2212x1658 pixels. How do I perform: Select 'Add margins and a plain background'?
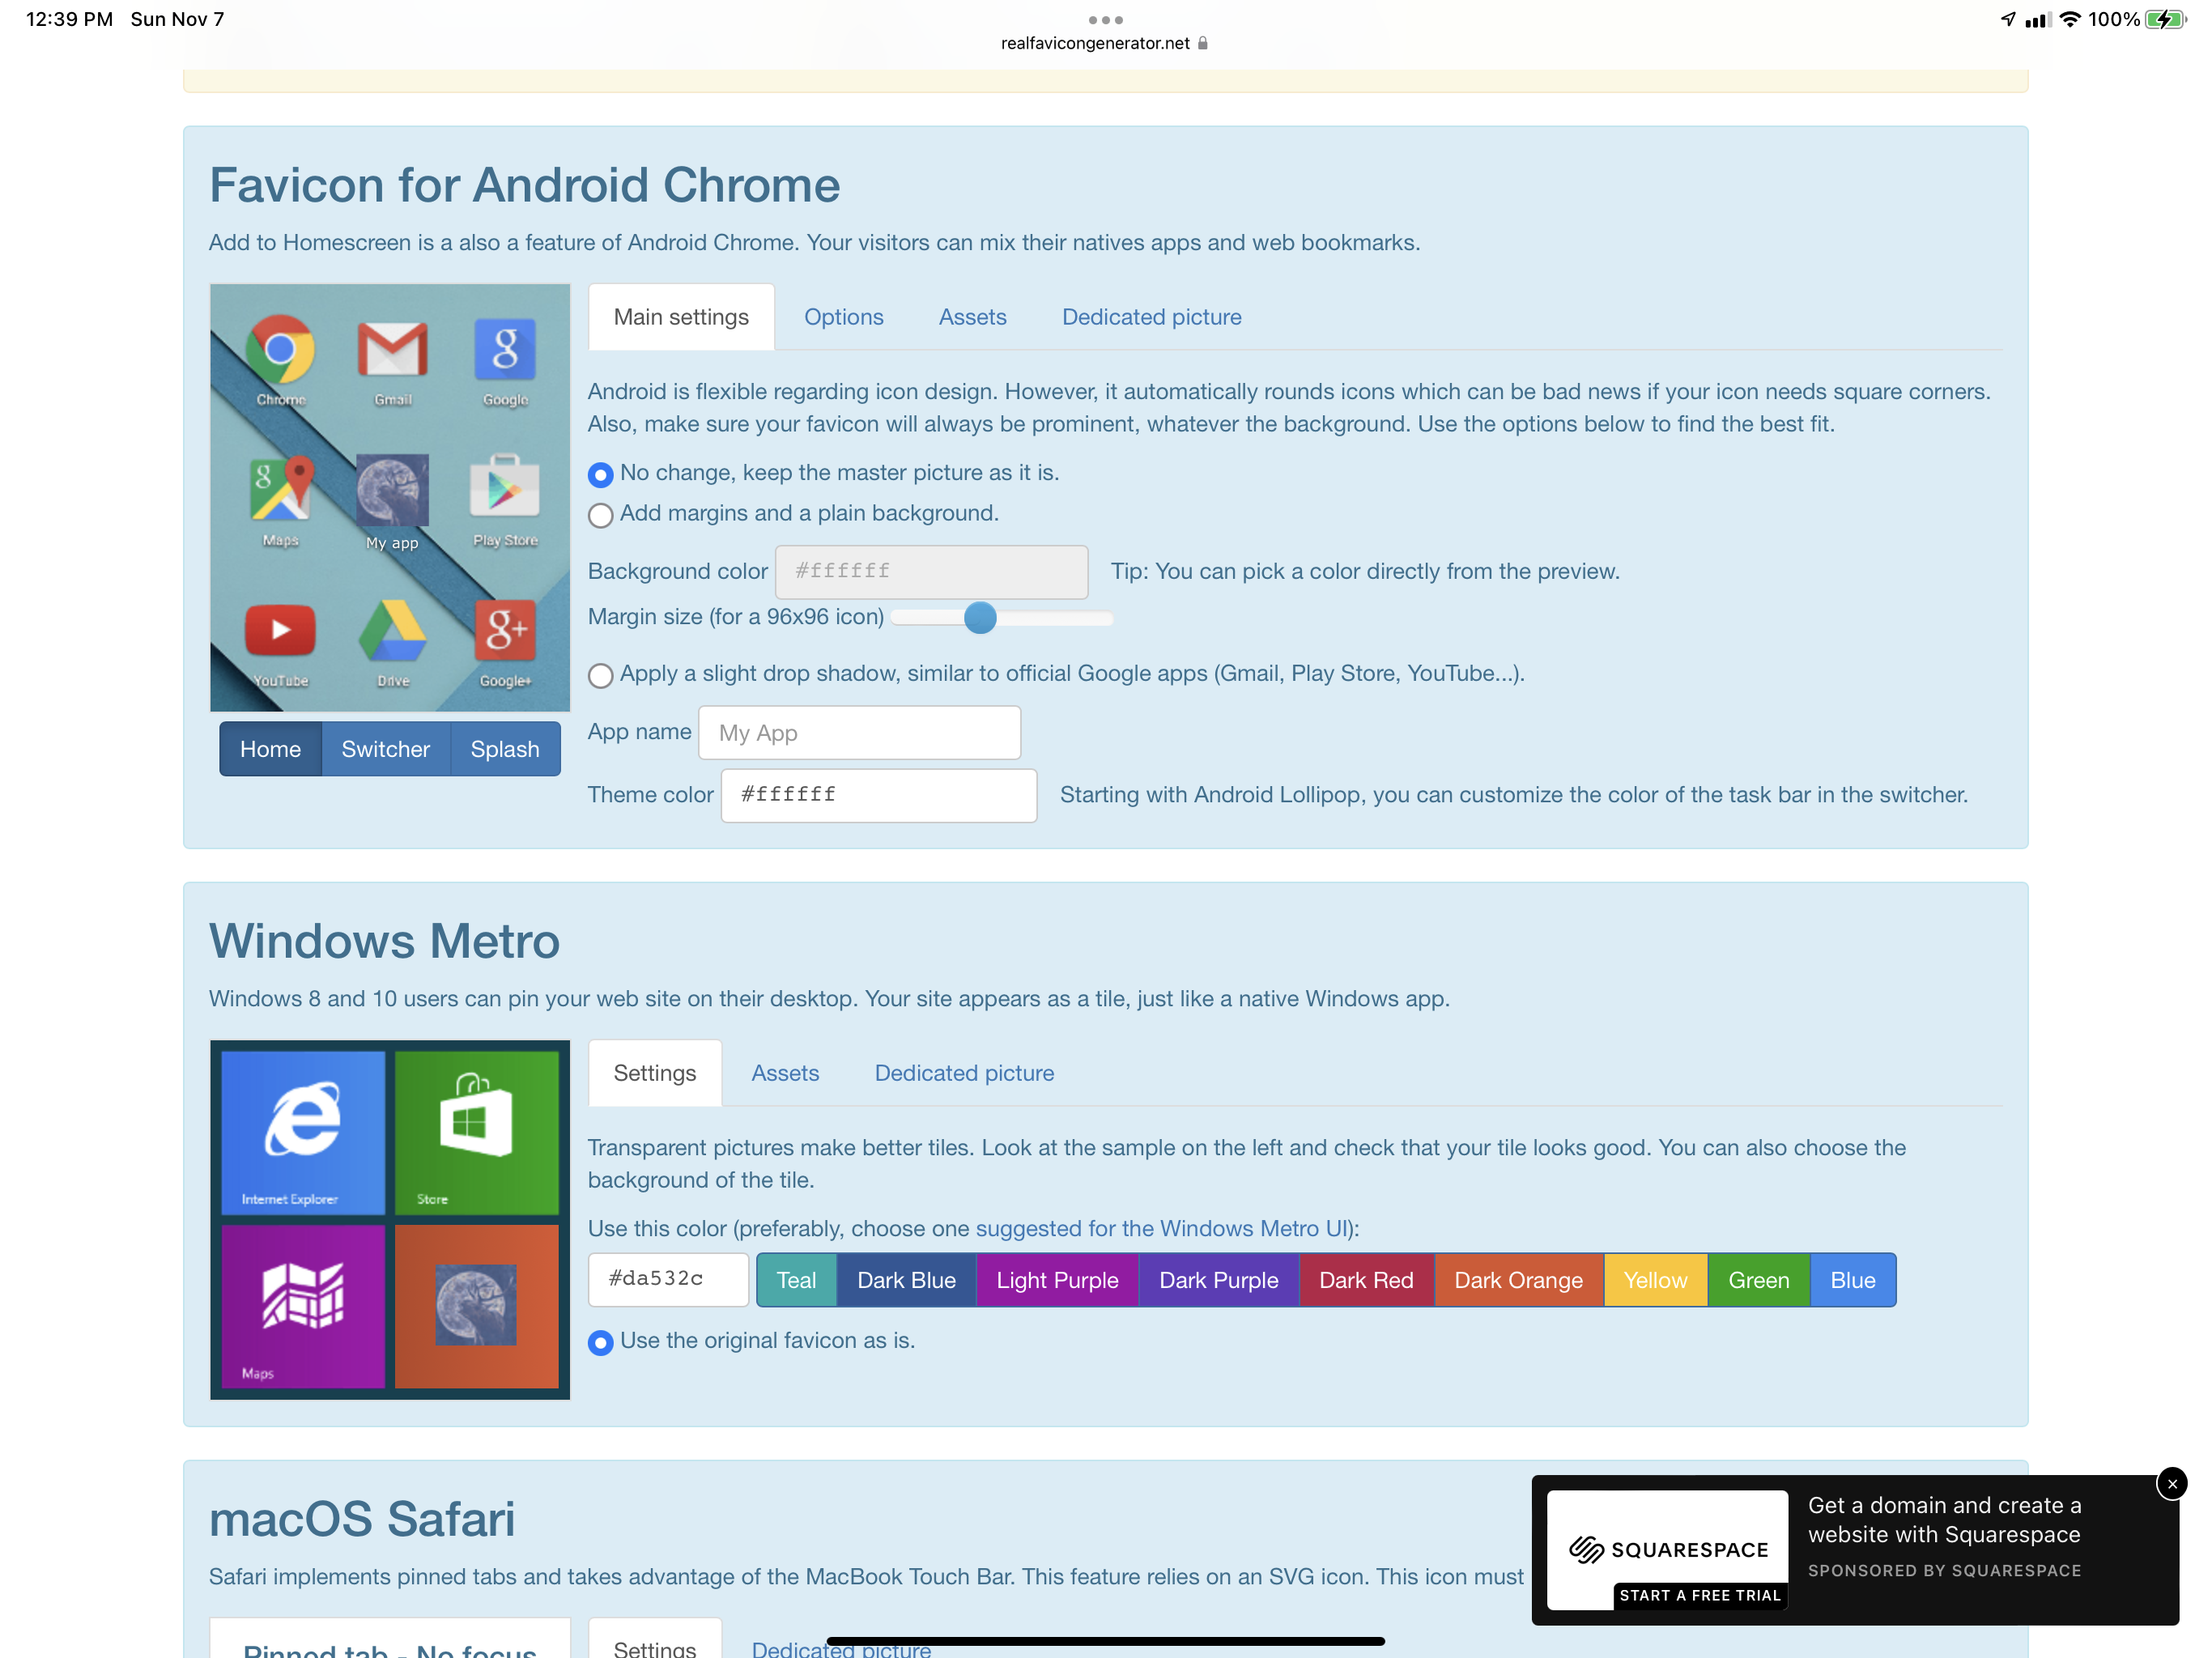pyautogui.click(x=601, y=515)
